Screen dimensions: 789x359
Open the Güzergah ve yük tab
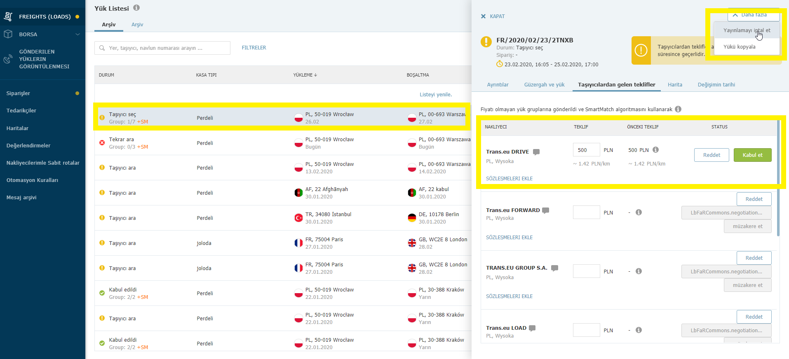[544, 85]
